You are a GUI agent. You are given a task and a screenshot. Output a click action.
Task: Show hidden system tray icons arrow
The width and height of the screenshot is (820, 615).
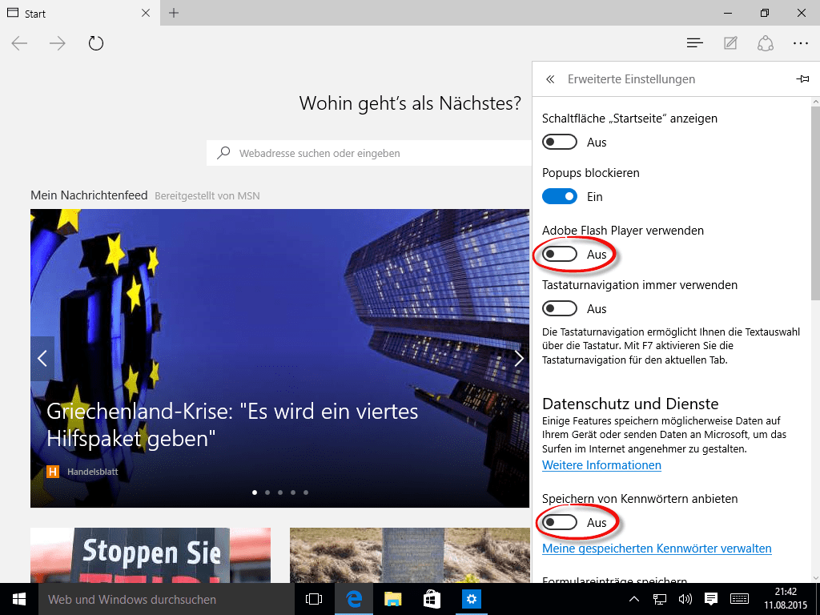coord(633,599)
